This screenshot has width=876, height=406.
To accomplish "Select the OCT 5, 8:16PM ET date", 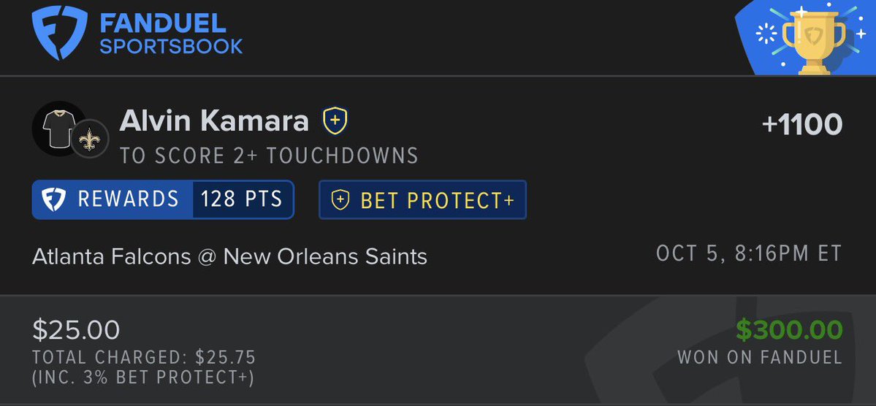I will click(x=749, y=253).
